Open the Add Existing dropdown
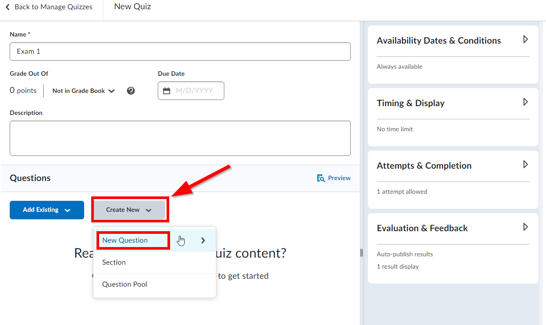546x325 pixels. (x=47, y=210)
